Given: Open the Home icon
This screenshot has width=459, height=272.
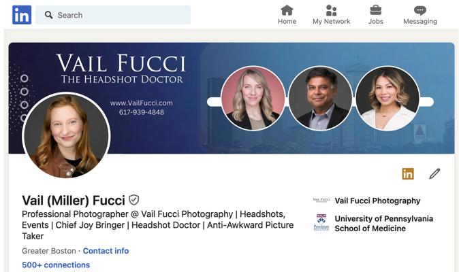Looking at the screenshot, I should click(287, 10).
